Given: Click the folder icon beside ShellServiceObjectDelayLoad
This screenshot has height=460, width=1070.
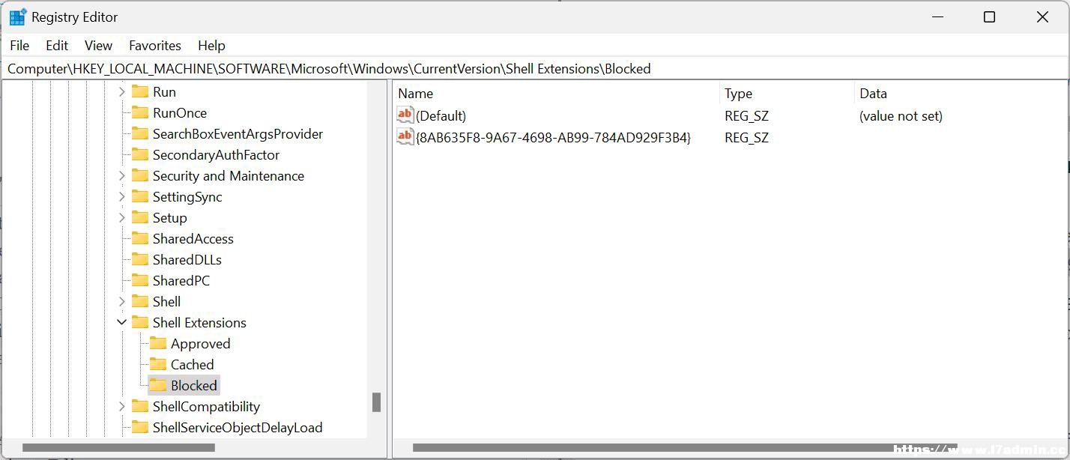Looking at the screenshot, I should click(x=140, y=427).
